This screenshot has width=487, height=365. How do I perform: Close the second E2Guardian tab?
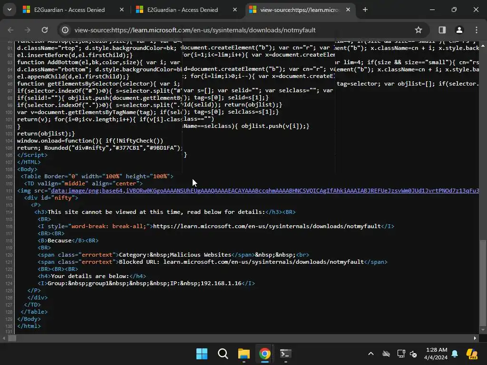tap(235, 10)
